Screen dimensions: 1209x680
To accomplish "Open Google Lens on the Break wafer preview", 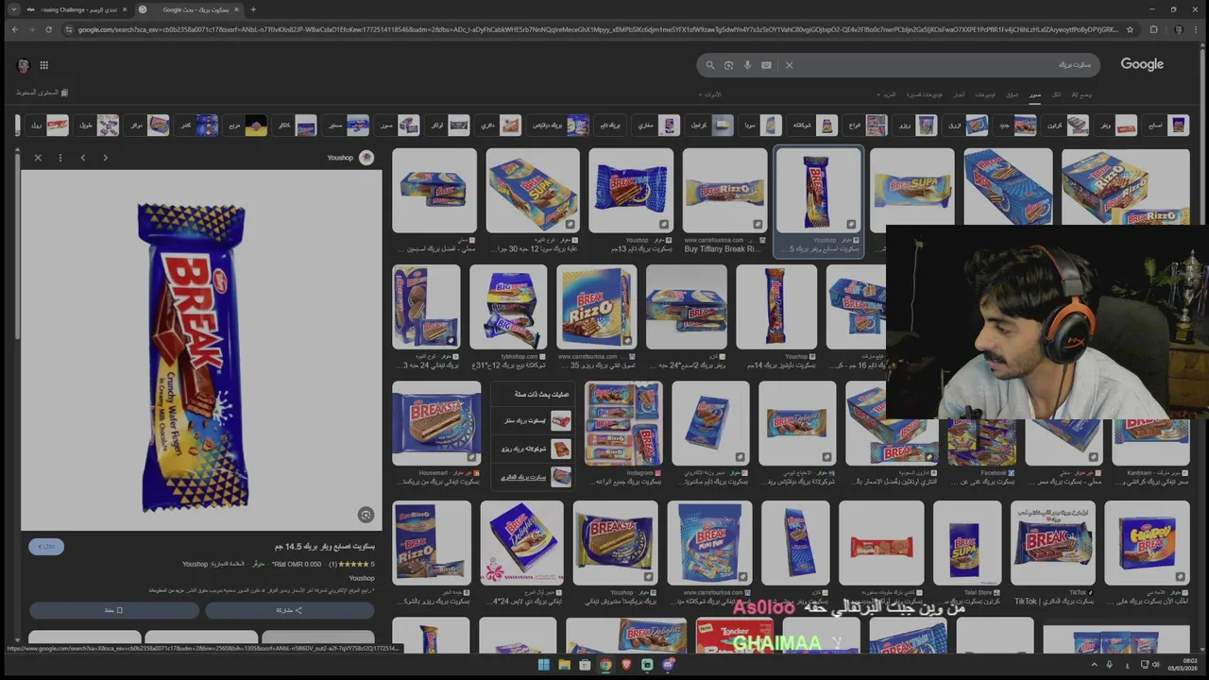I will point(366,515).
